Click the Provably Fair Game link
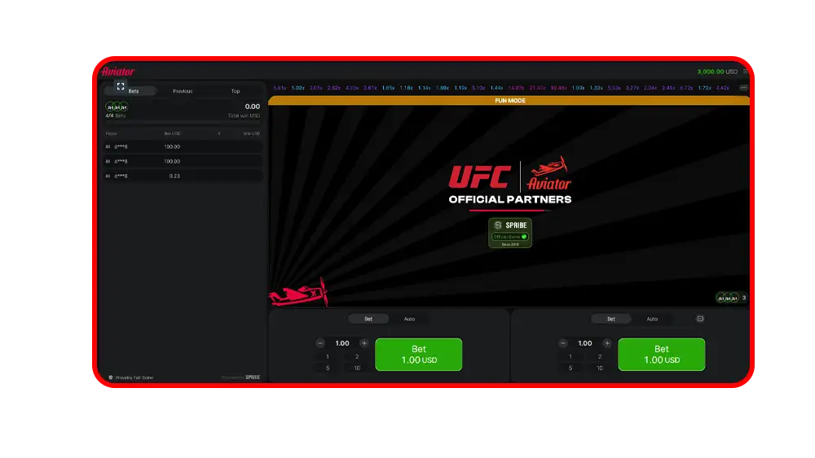 (x=134, y=377)
